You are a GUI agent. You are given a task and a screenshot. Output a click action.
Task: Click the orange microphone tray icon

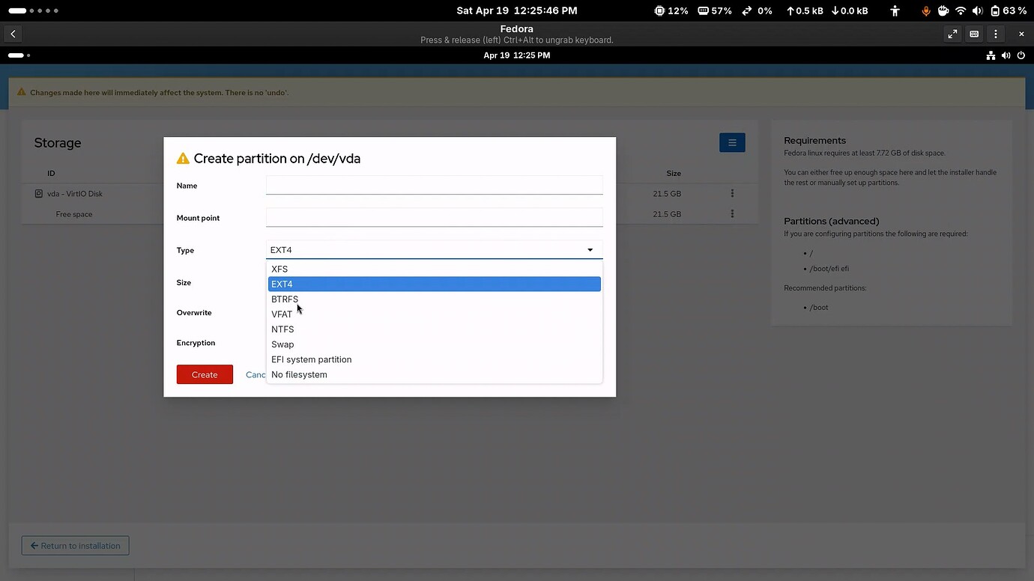pos(926,10)
